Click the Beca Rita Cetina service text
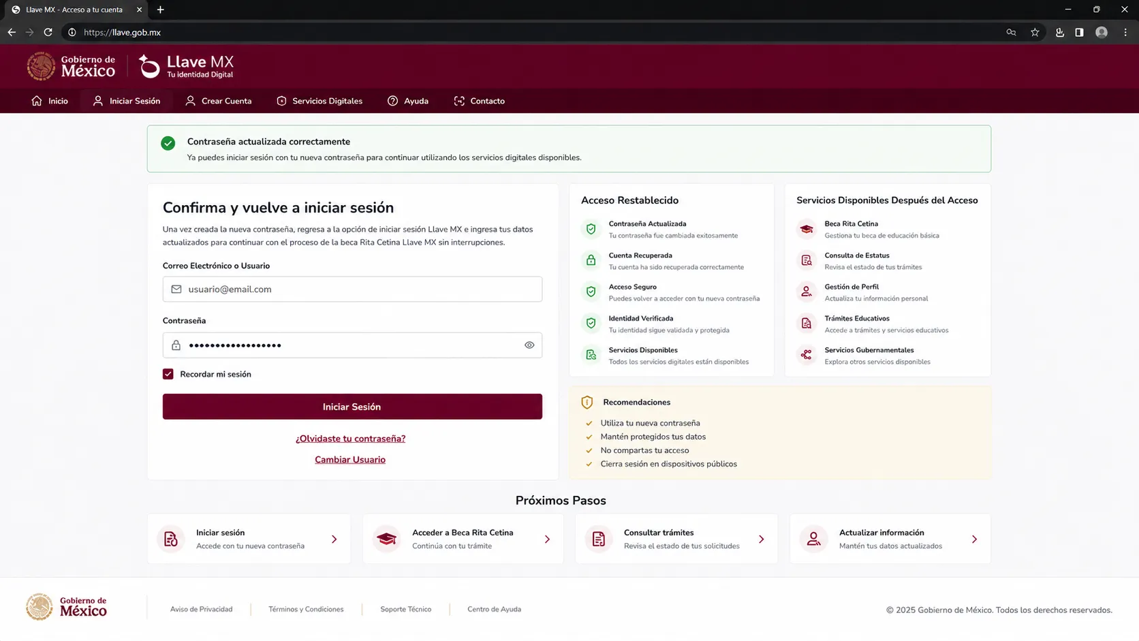 tap(852, 223)
